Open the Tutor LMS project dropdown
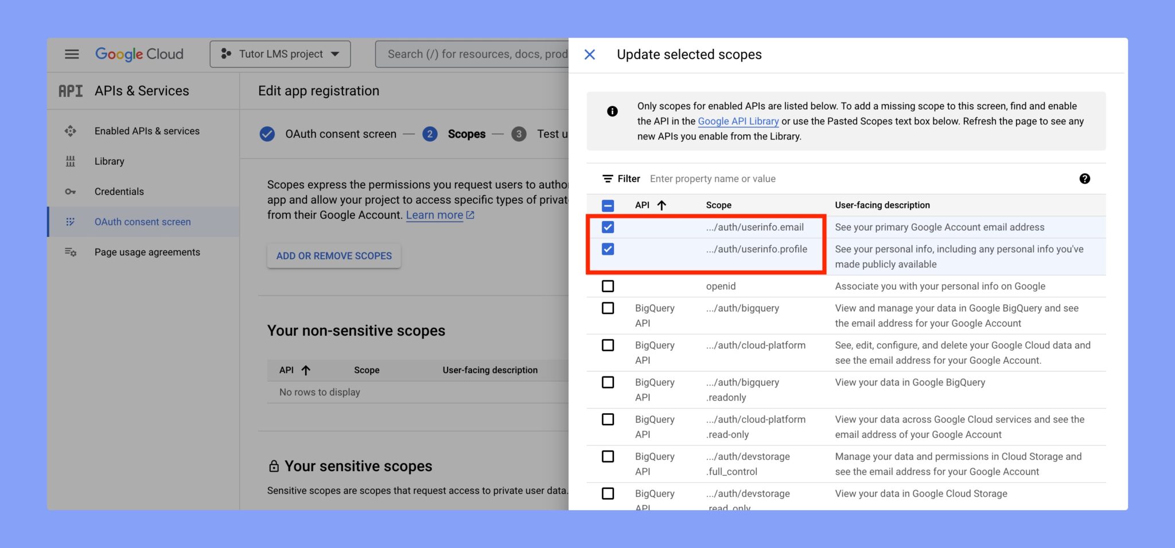 pyautogui.click(x=279, y=53)
